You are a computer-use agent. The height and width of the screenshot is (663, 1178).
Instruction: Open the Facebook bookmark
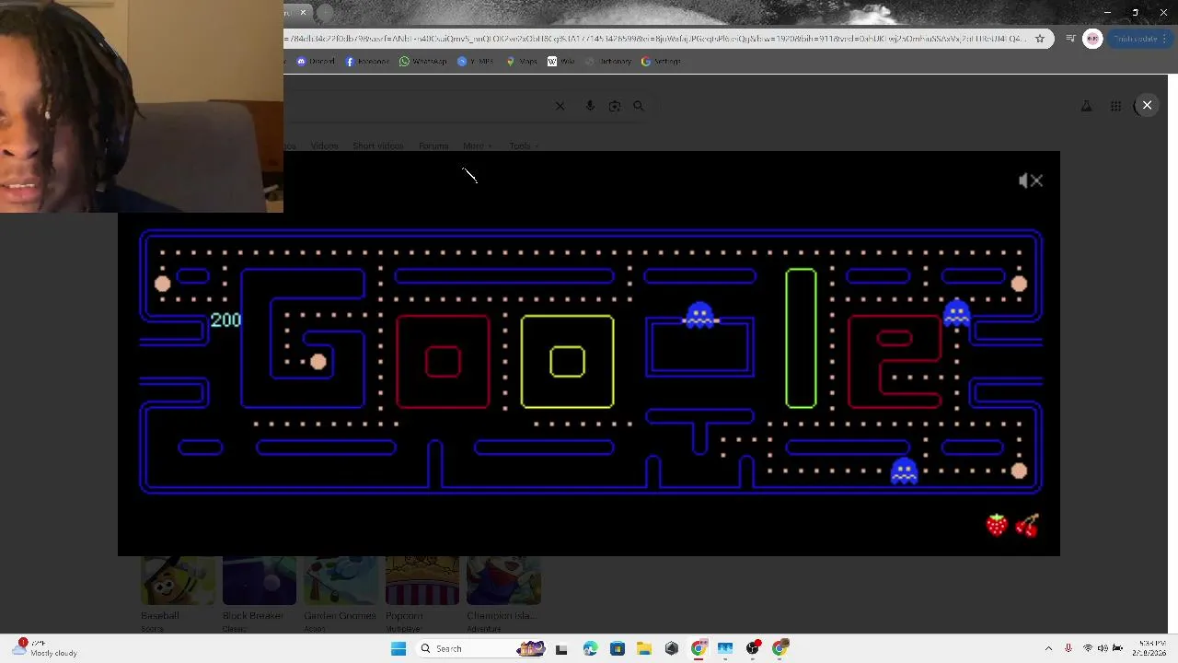click(367, 62)
